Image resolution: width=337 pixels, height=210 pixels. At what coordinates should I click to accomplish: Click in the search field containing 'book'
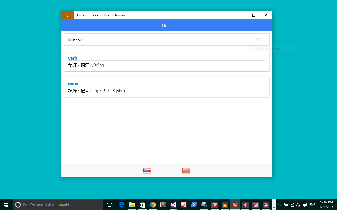click(167, 40)
